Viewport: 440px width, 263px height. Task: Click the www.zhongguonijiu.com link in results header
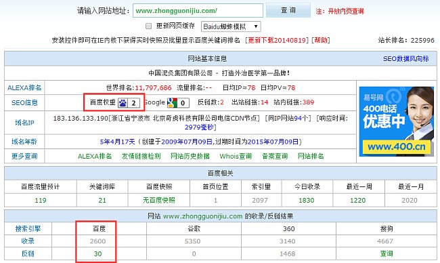tap(202, 216)
